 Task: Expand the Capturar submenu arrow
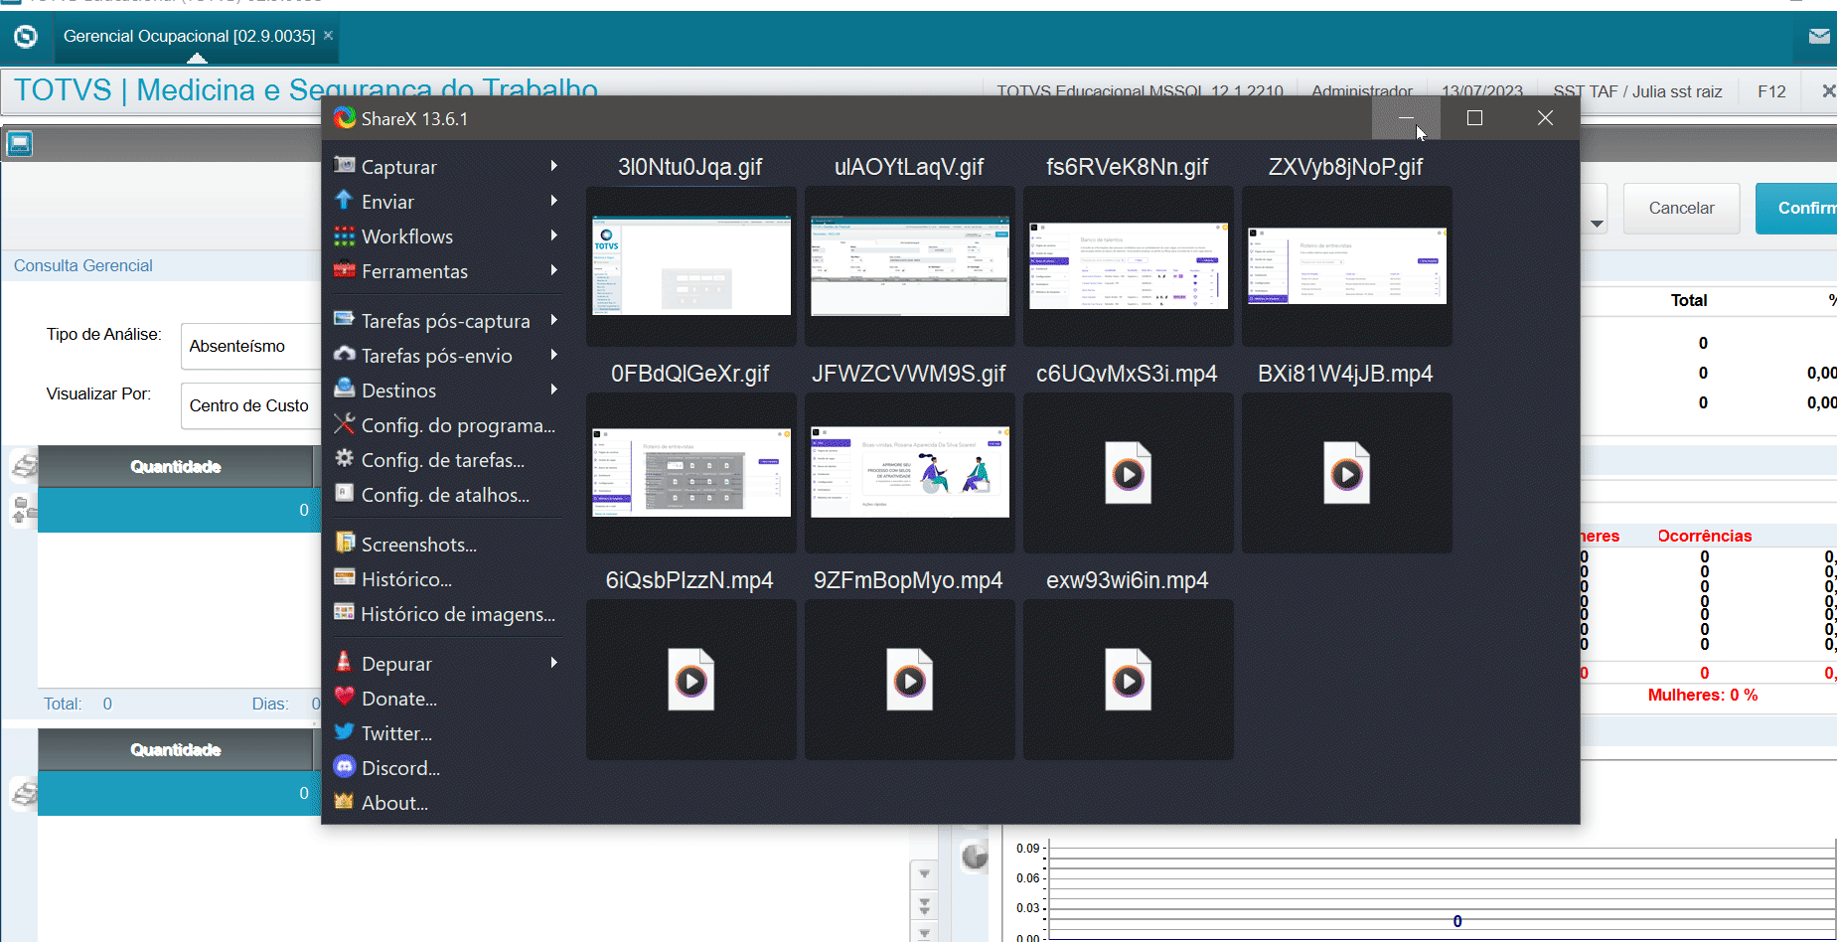pyautogui.click(x=554, y=166)
